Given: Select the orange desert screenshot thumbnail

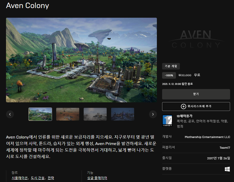Looking at the screenshot, I should [68, 114].
